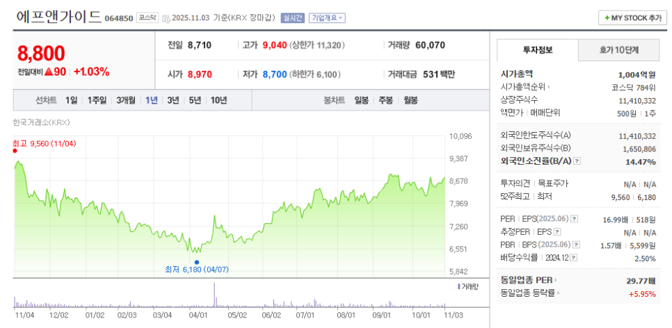This screenshot has height=328, width=672.
Task: Click the 코스닥 market badge
Action: [147, 18]
